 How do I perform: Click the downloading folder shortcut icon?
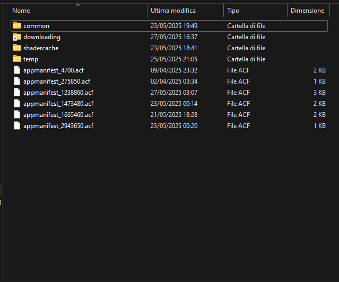pyautogui.click(x=17, y=37)
